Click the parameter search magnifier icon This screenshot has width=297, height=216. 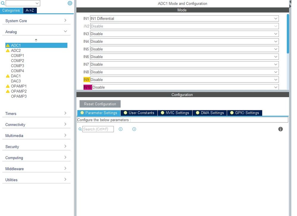point(80,129)
